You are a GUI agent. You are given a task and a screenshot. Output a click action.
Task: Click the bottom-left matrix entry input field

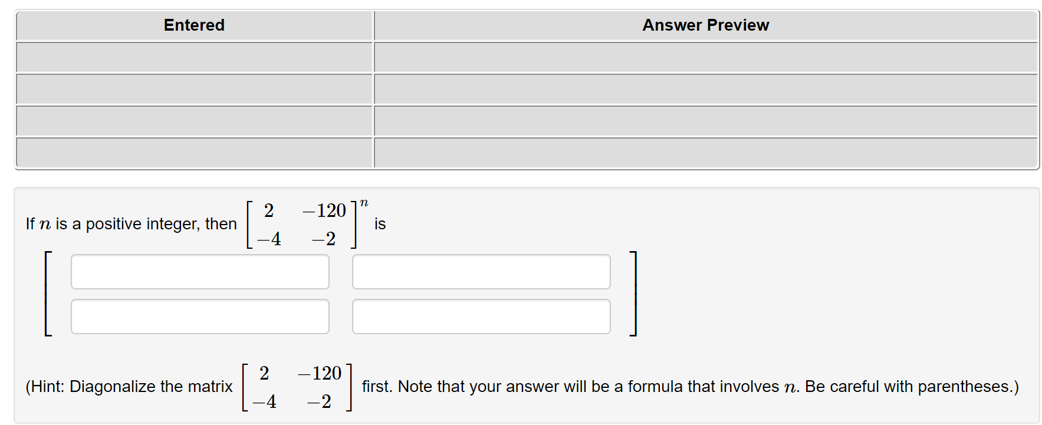tap(200, 317)
